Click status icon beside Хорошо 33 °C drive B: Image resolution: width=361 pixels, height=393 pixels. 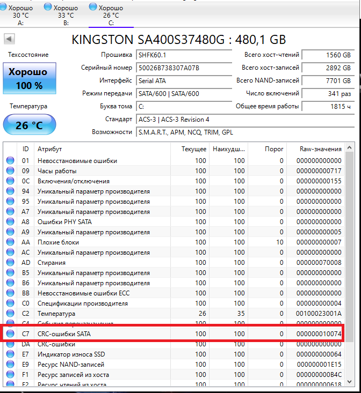48,7
